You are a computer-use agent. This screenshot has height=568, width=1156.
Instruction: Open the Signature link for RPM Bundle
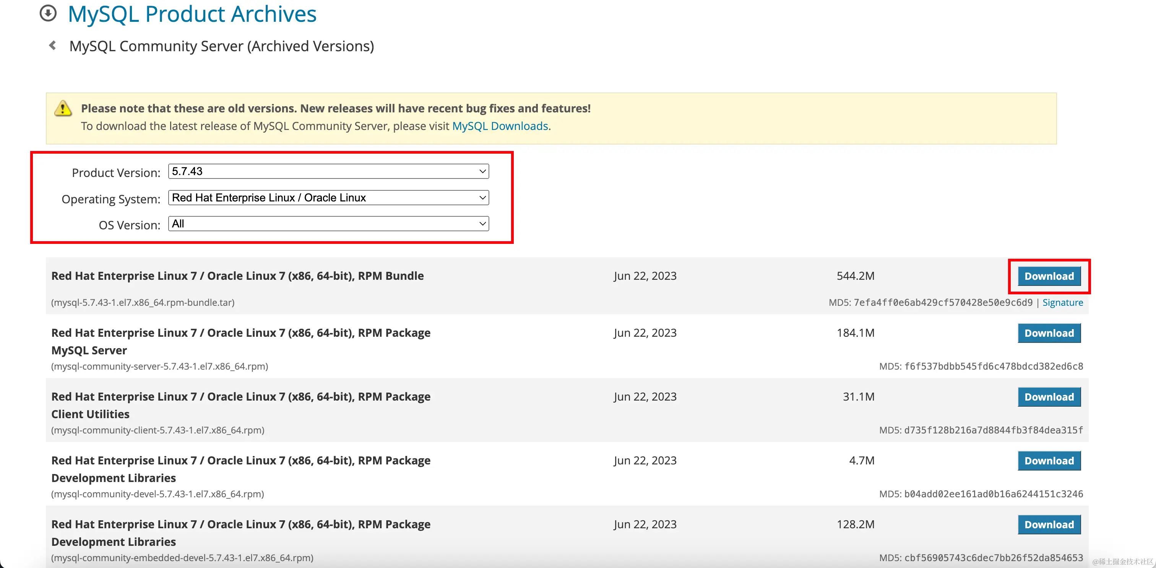click(x=1063, y=302)
